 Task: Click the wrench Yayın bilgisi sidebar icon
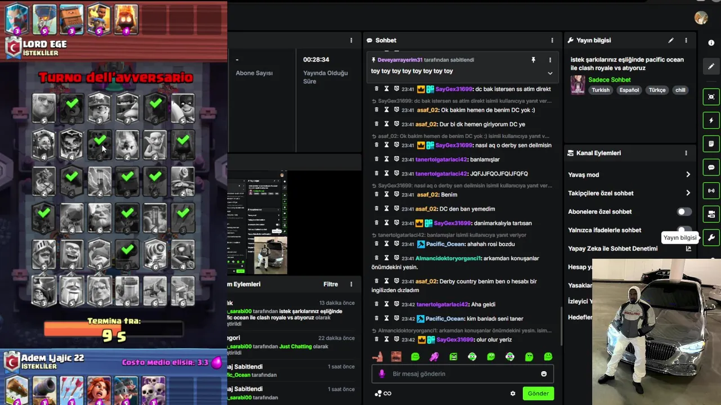(x=711, y=237)
